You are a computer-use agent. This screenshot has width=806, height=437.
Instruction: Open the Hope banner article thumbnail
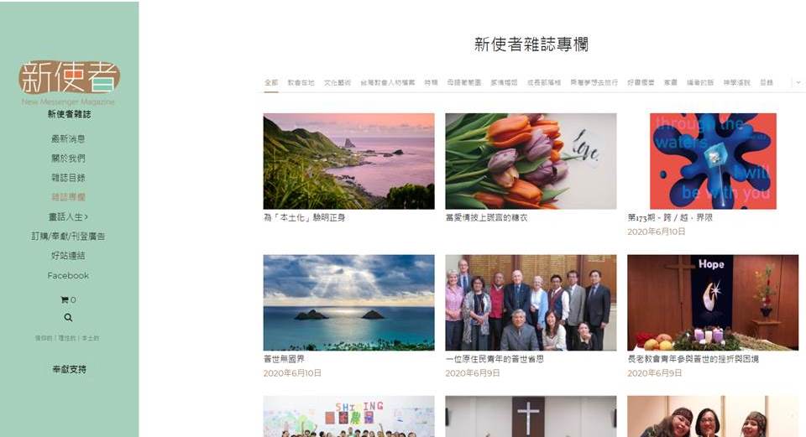[713, 303]
